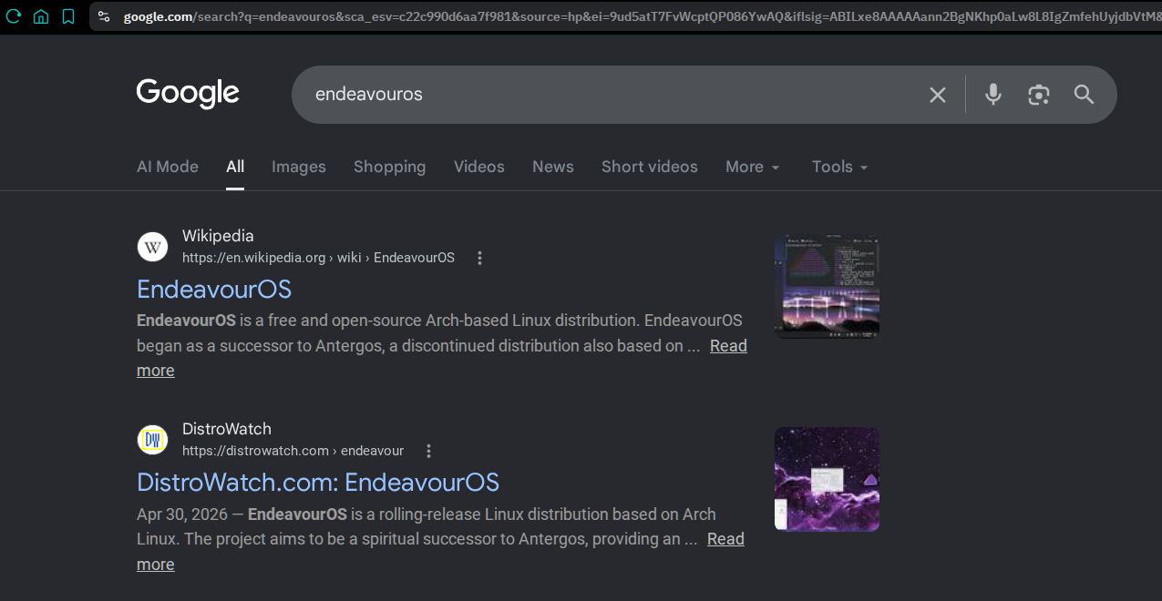Bookmark this page with the bookmark icon

pos(68,16)
